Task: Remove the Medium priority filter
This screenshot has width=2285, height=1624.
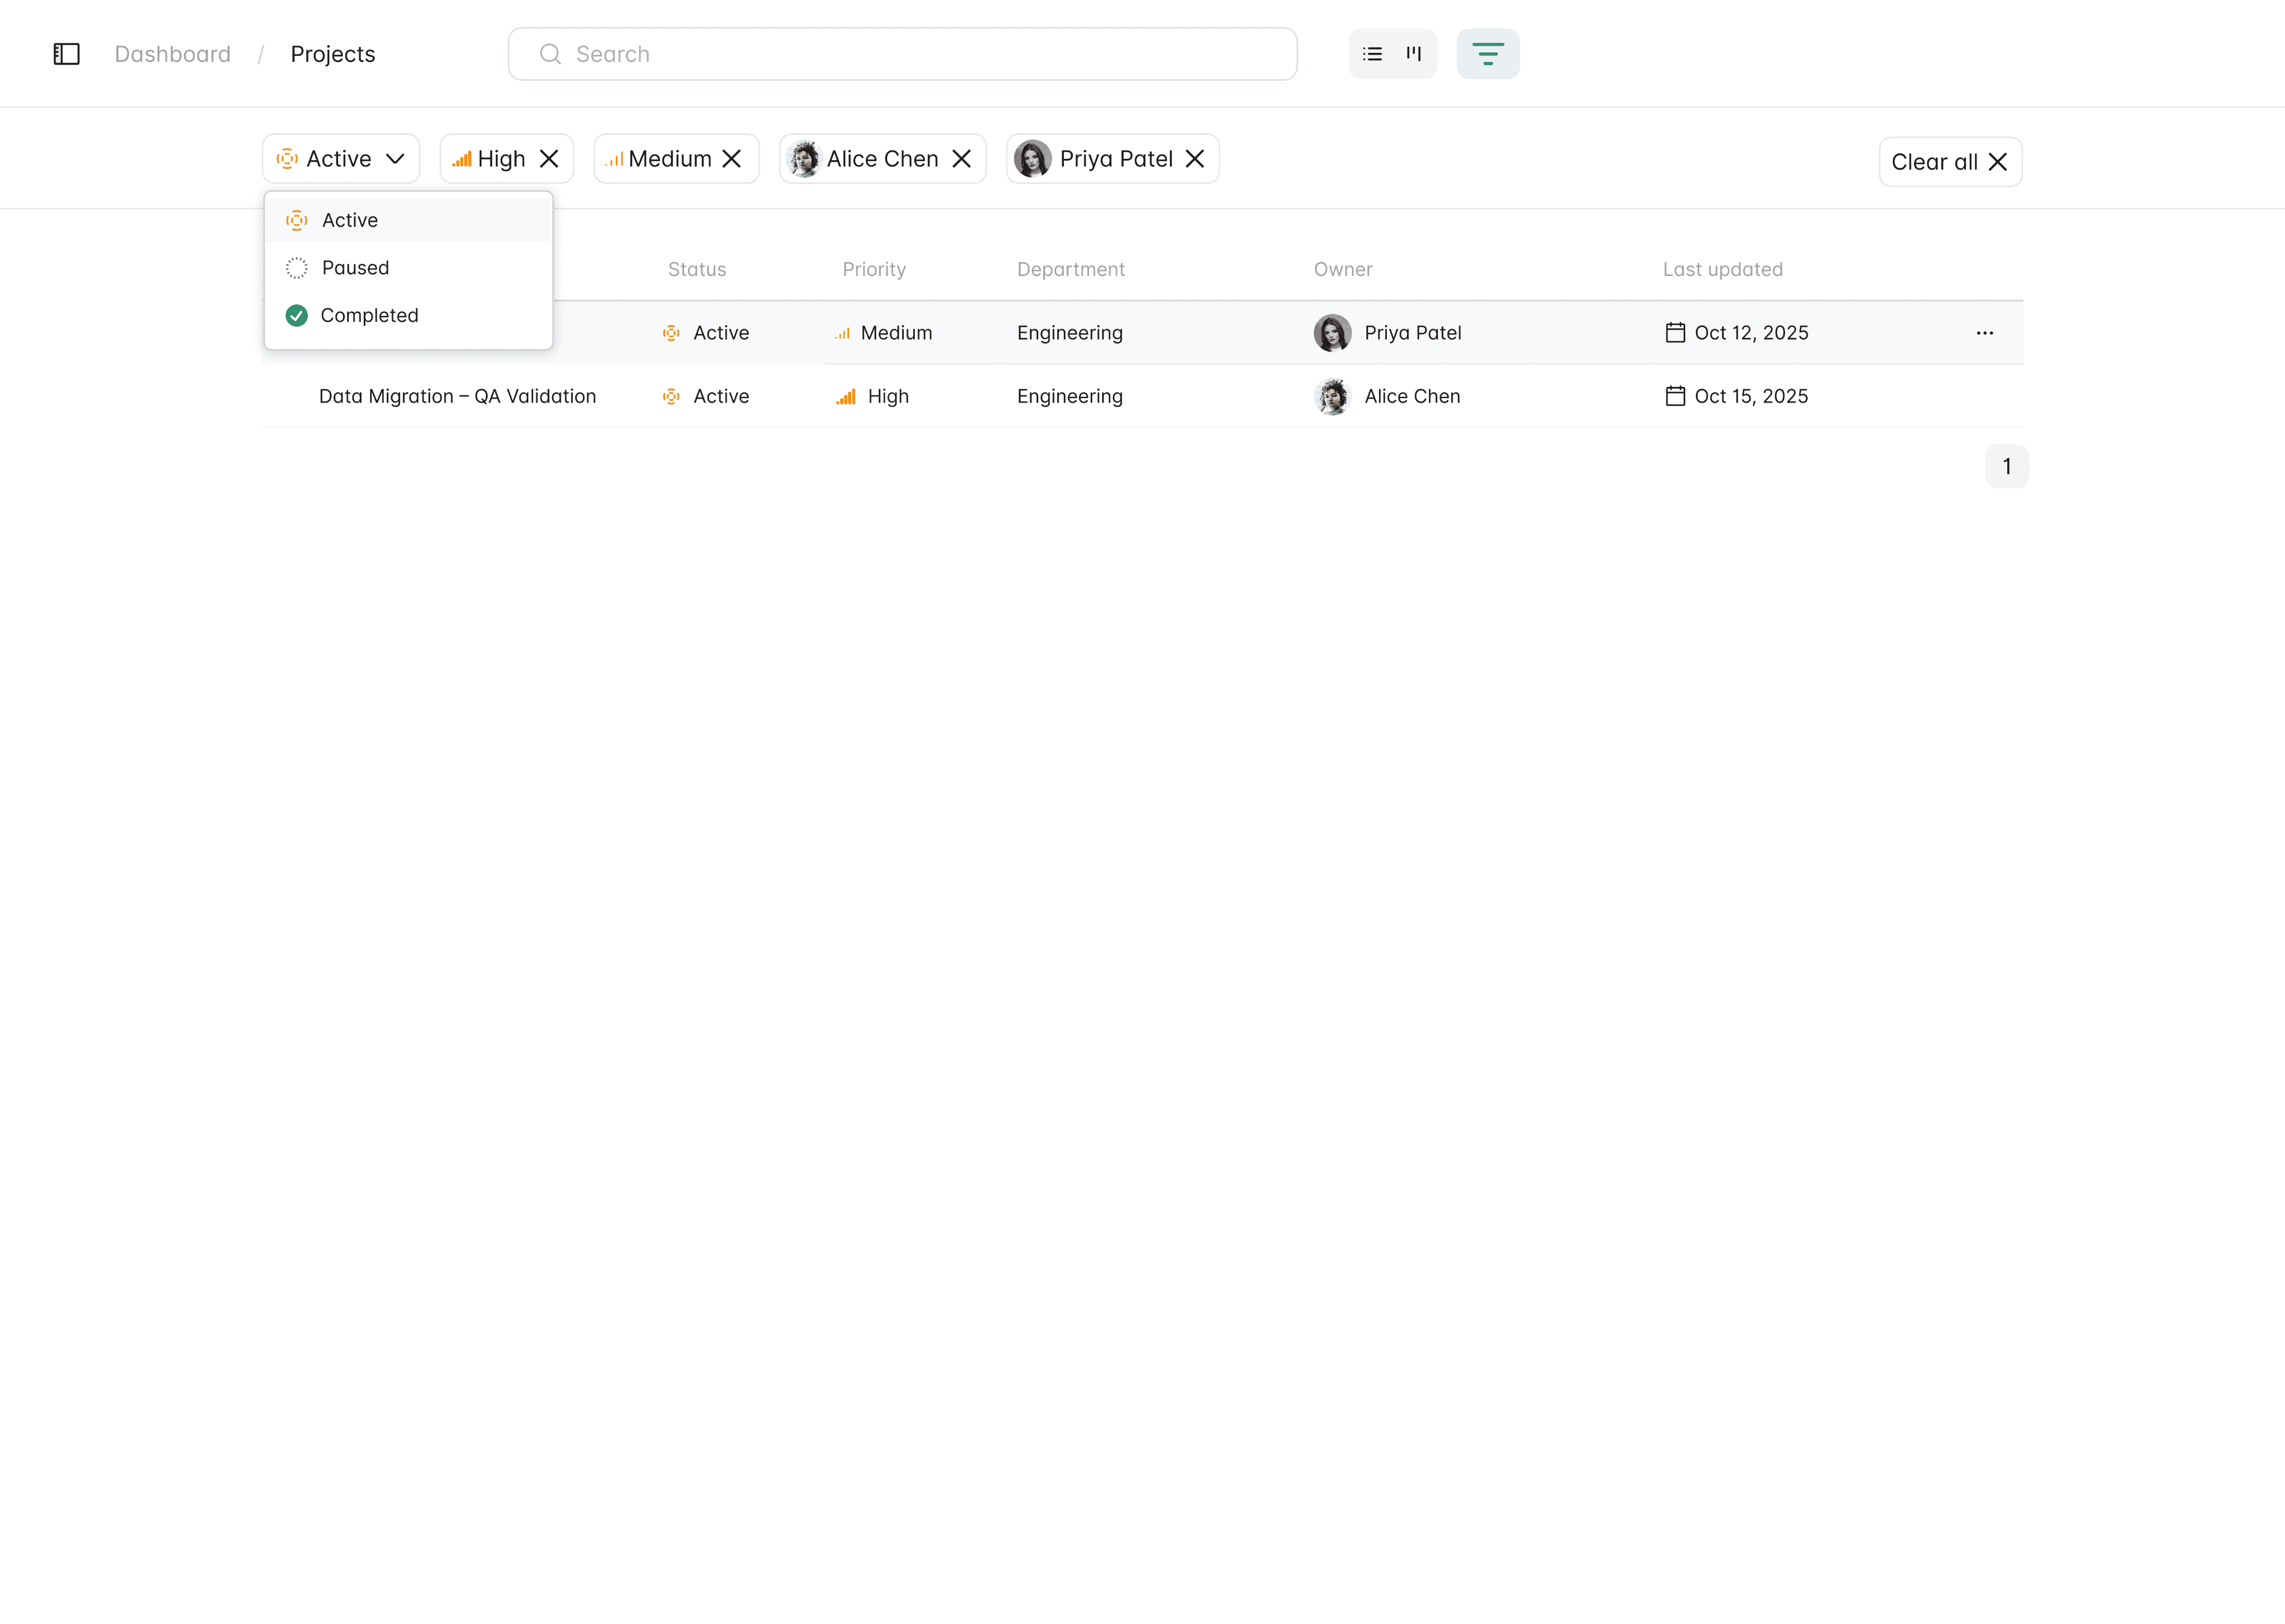Action: click(x=732, y=159)
